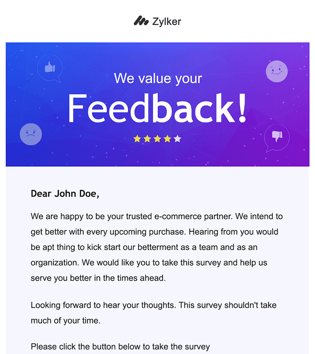Click the "Looking forward to hear your thoughts" sentence
Screen dimensions: 315x354
[104, 305]
